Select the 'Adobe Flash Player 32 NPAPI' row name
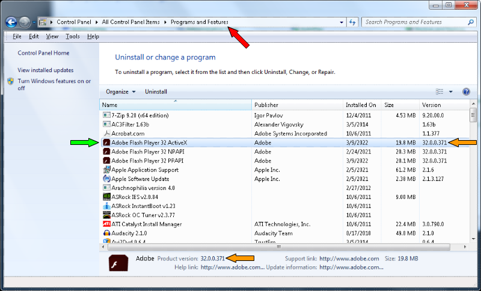Image resolution: width=481 pixels, height=291 pixels. [x=148, y=152]
